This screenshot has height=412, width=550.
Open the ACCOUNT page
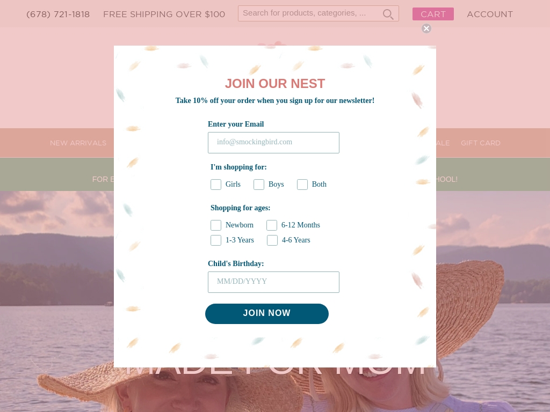pos(490,14)
